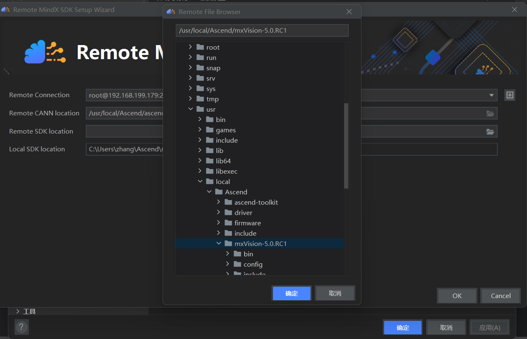
Task: Select the libexec folder icon
Action: pos(210,171)
